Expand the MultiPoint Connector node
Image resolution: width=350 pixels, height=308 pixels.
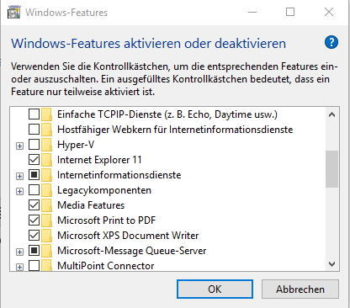click(19, 267)
